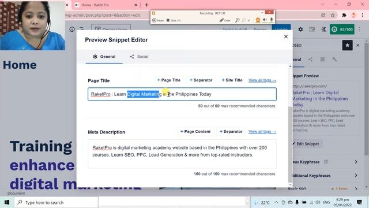Viewport: 369px width, 208px height.
Task: Select the General tab in snippet editor
Action: tap(104, 57)
